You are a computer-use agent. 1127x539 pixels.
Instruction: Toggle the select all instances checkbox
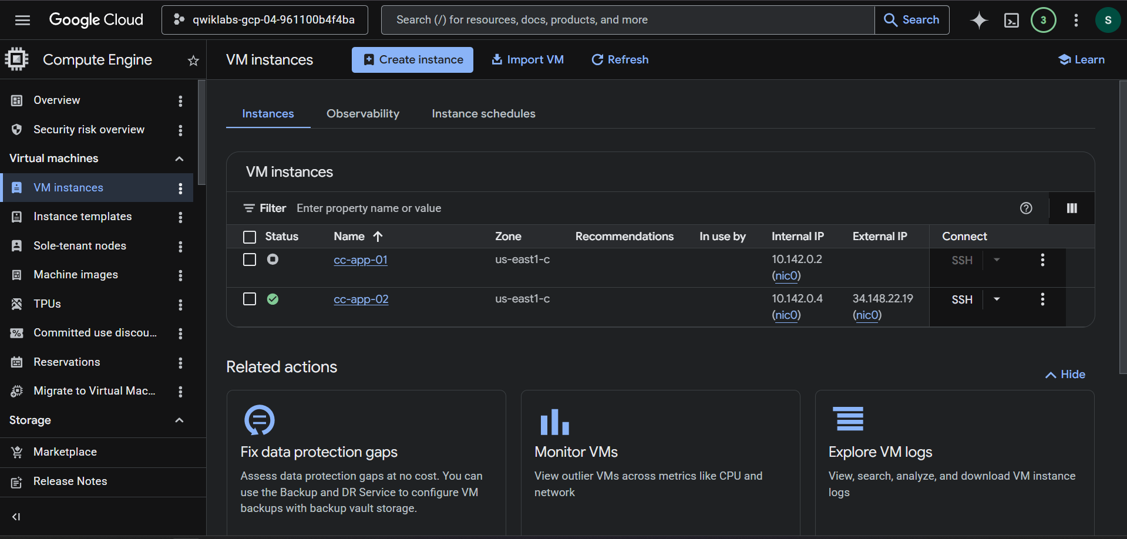[x=250, y=237]
